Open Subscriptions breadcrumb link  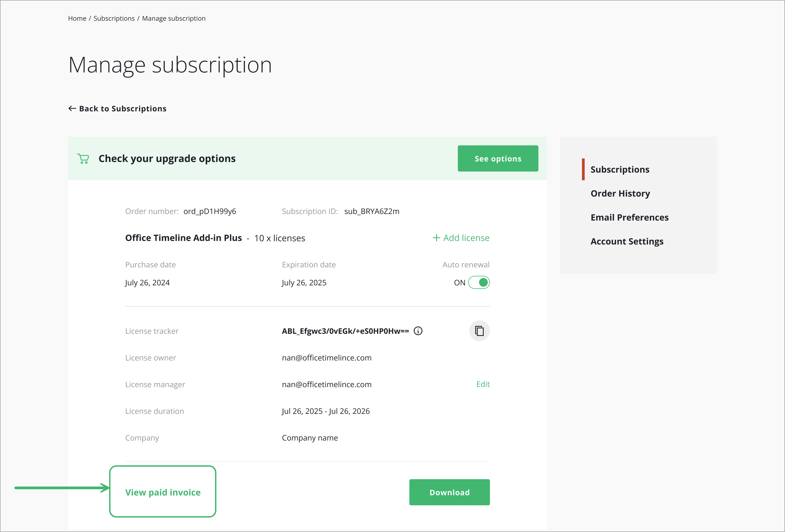coord(114,18)
